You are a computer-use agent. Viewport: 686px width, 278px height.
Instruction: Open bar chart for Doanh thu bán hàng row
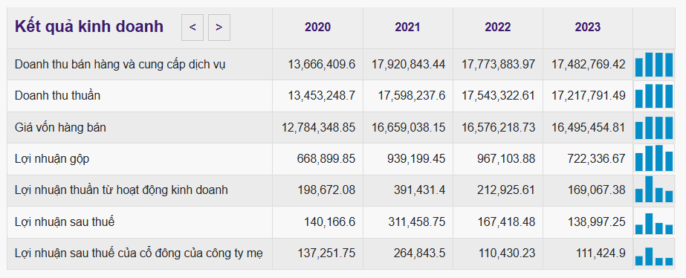(654, 65)
